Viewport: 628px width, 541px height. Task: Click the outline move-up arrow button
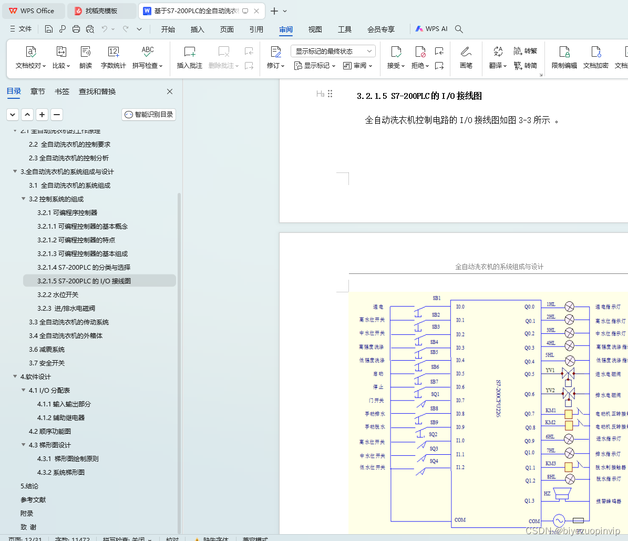pyautogui.click(x=27, y=114)
